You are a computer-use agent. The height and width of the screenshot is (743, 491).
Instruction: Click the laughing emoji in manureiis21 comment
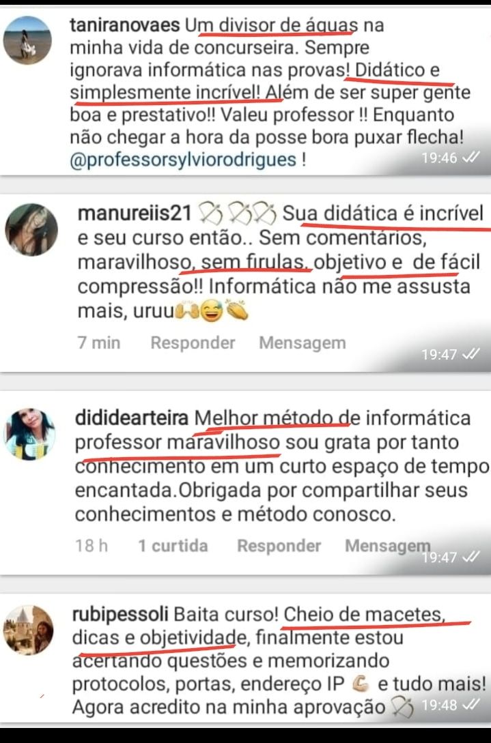click(212, 312)
